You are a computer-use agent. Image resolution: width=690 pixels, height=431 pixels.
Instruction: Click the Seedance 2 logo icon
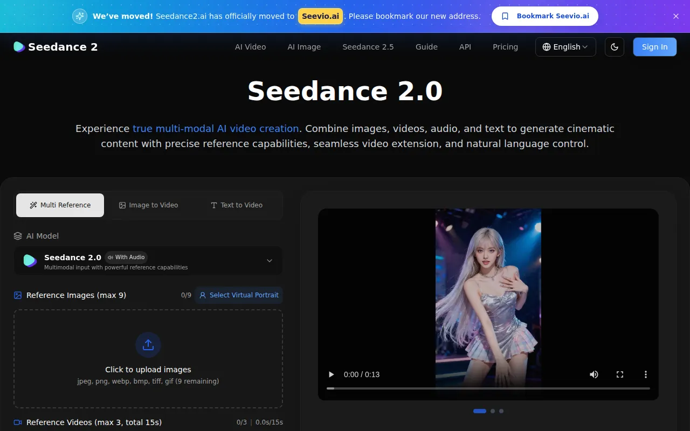point(19,47)
